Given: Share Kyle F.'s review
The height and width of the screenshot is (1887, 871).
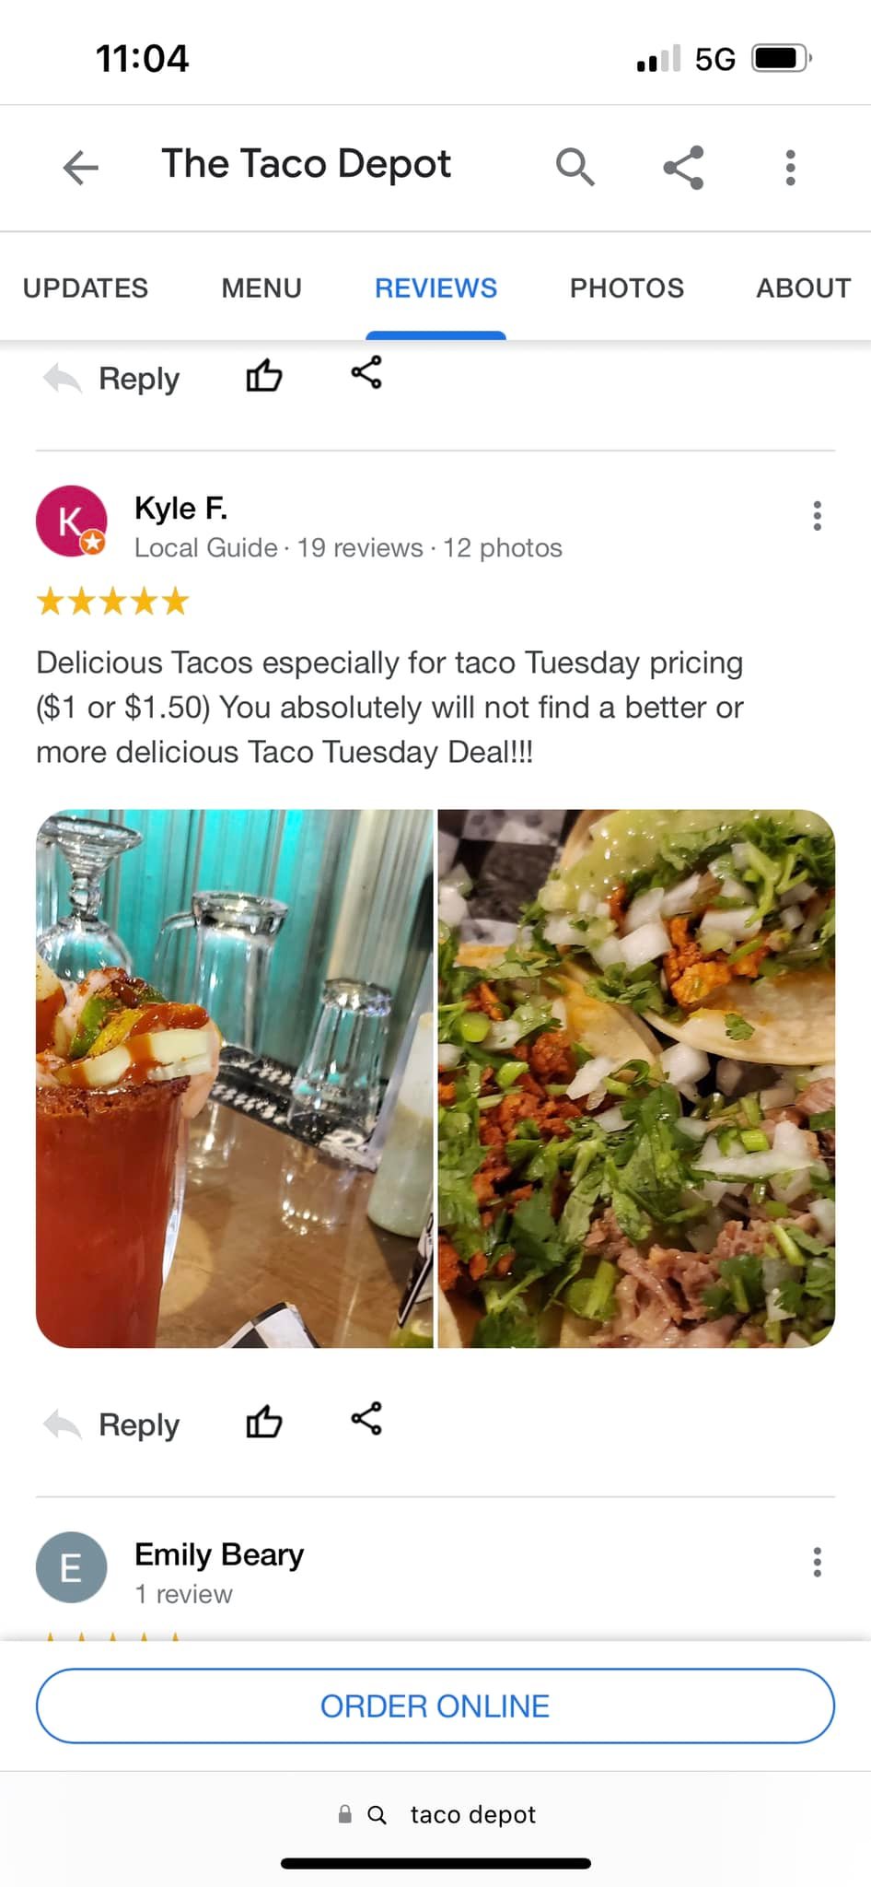Looking at the screenshot, I should [x=366, y=1419].
